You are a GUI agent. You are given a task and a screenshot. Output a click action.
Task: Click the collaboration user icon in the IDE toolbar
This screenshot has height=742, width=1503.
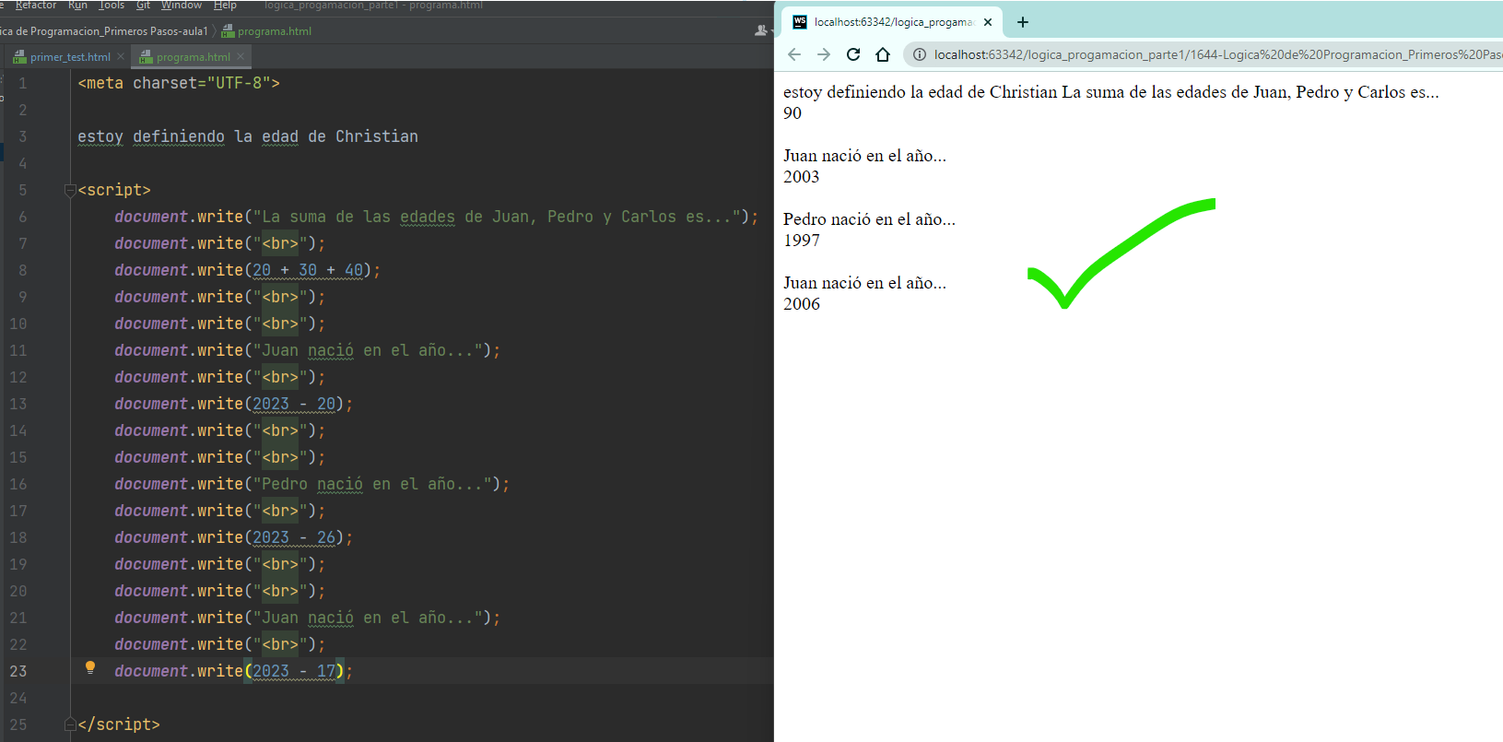tap(761, 30)
